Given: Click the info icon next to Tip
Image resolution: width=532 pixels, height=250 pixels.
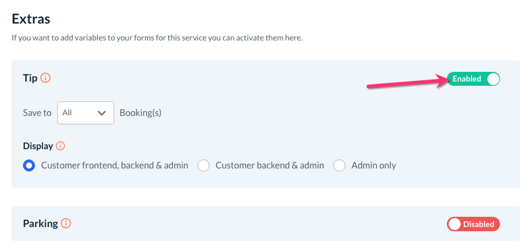Looking at the screenshot, I should [45, 79].
